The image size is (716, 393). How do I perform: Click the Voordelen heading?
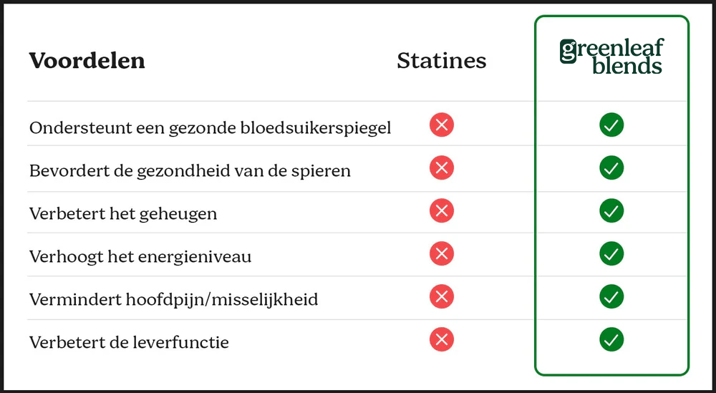pos(87,61)
